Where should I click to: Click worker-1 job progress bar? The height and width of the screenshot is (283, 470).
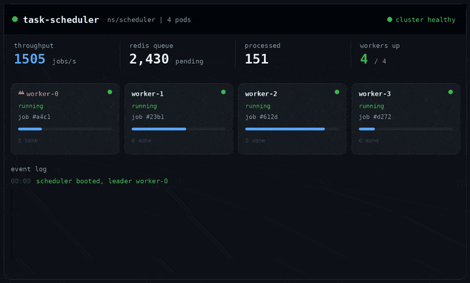coord(178,129)
